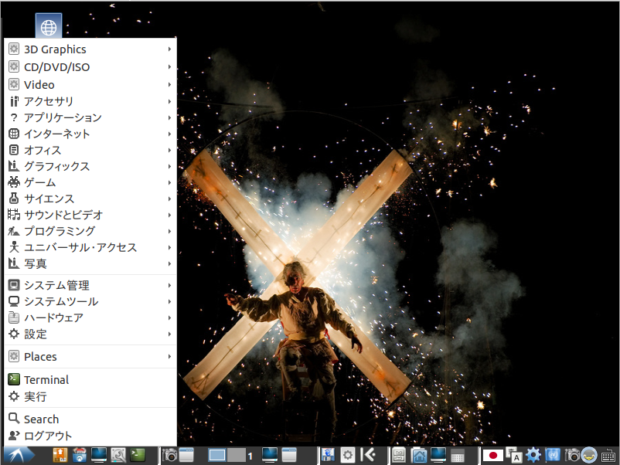620x465 pixels.
Task: Expand the CD/DVD/ISO submenu
Action: (90, 66)
